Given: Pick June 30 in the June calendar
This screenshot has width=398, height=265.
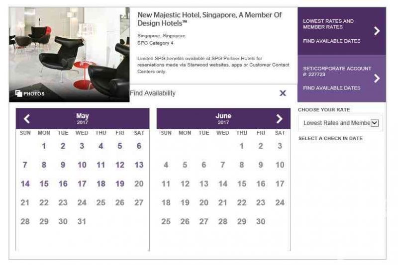Looking at the screenshot, I should [261, 221].
